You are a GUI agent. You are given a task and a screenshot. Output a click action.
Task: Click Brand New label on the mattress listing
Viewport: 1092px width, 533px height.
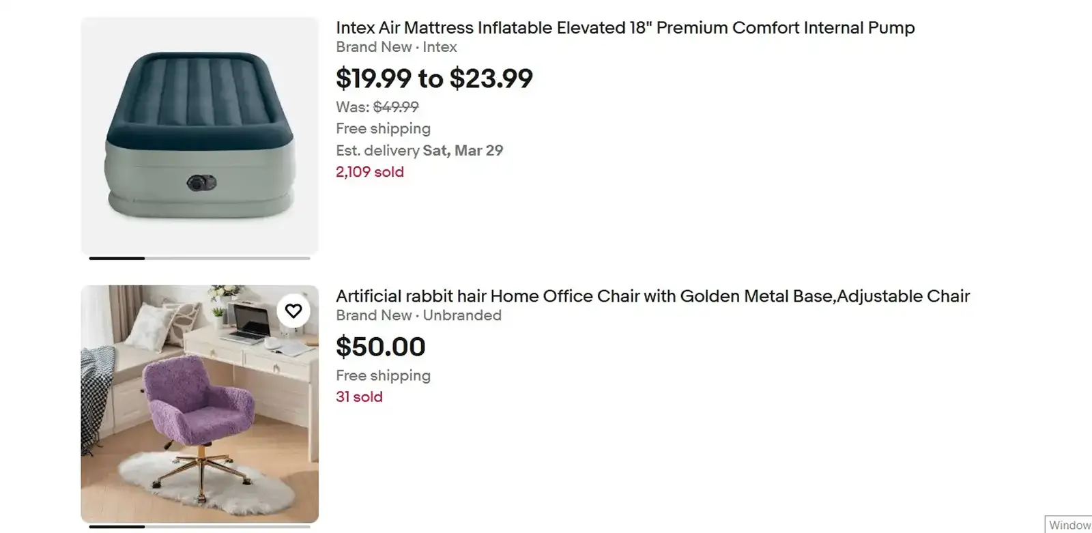pos(374,47)
